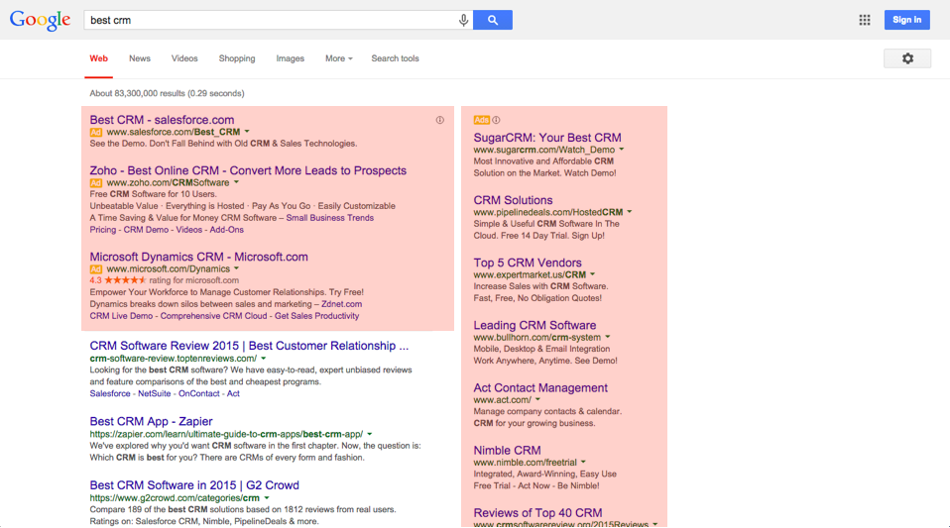
Task: Click 'Comprehensive CRM Cloud' sitelink
Action: (213, 316)
